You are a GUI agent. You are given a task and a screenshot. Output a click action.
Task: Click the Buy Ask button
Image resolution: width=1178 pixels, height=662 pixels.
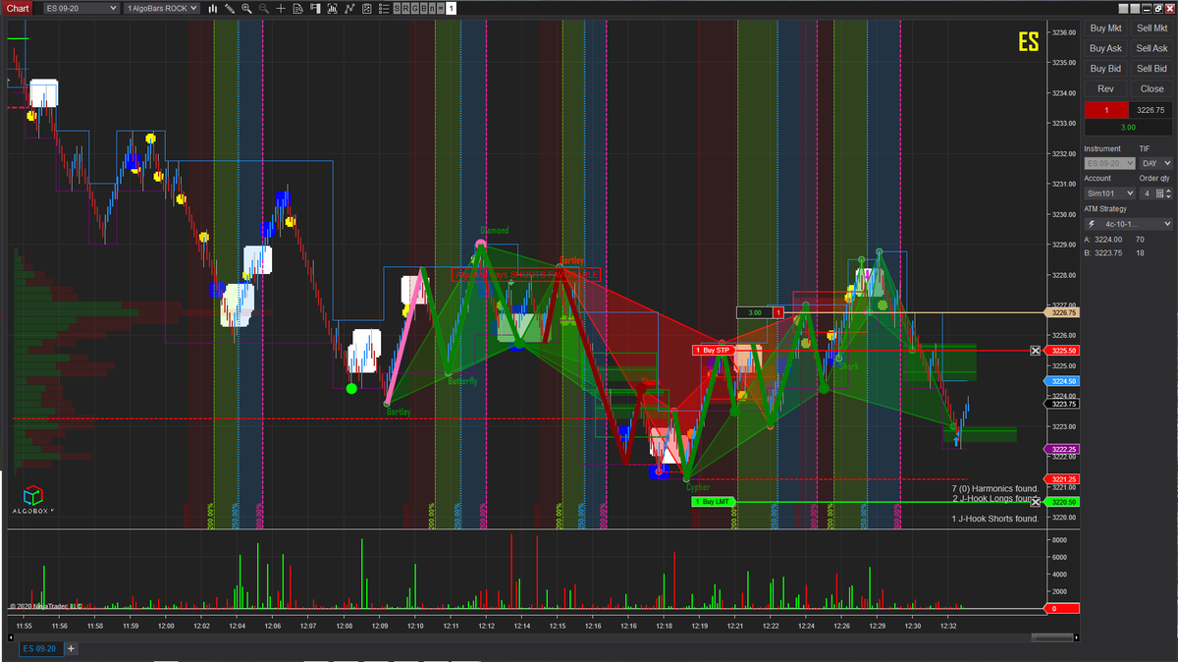point(1105,48)
